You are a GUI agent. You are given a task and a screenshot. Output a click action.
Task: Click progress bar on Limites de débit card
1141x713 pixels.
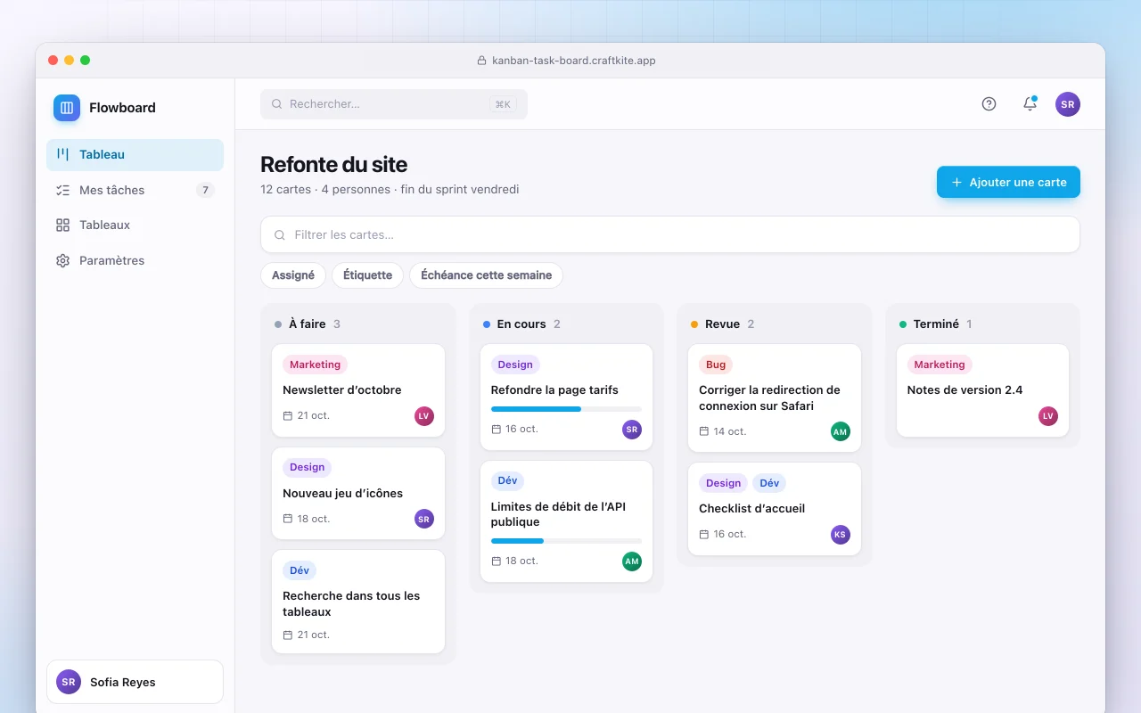coord(566,541)
